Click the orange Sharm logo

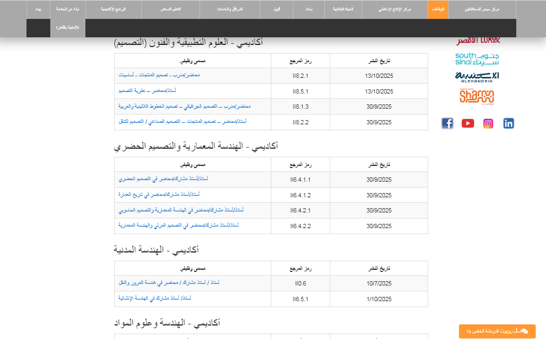tap(477, 96)
